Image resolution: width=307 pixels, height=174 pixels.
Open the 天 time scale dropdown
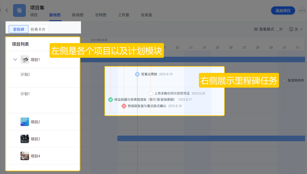point(297,29)
